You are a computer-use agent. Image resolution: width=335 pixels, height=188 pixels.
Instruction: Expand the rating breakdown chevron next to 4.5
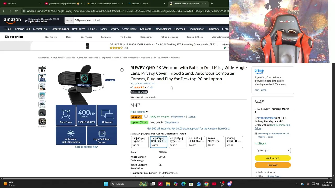146,87
